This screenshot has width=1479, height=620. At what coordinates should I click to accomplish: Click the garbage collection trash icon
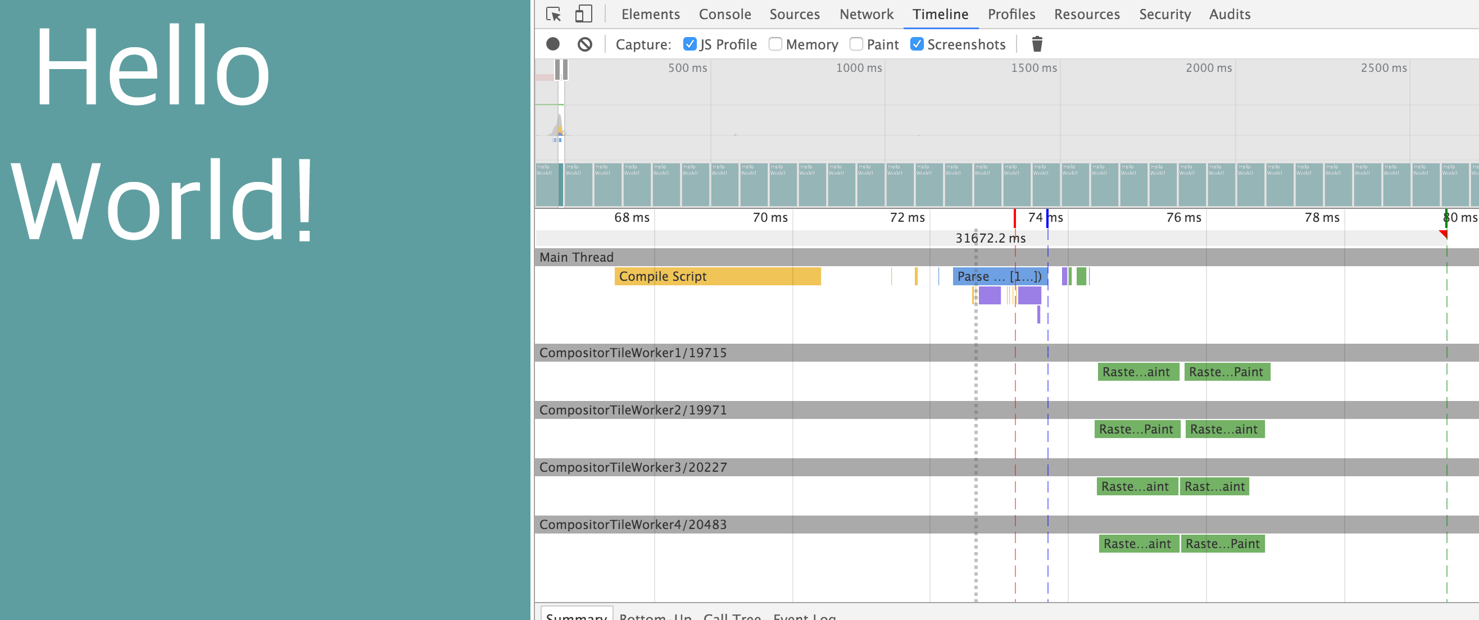1037,44
